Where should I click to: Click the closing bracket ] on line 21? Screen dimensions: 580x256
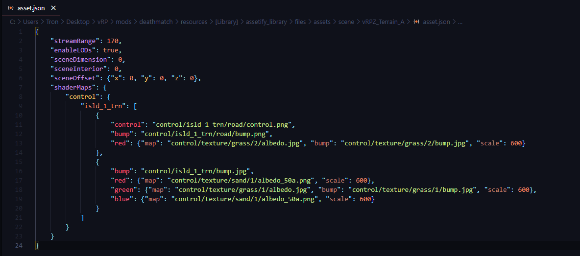point(82,218)
